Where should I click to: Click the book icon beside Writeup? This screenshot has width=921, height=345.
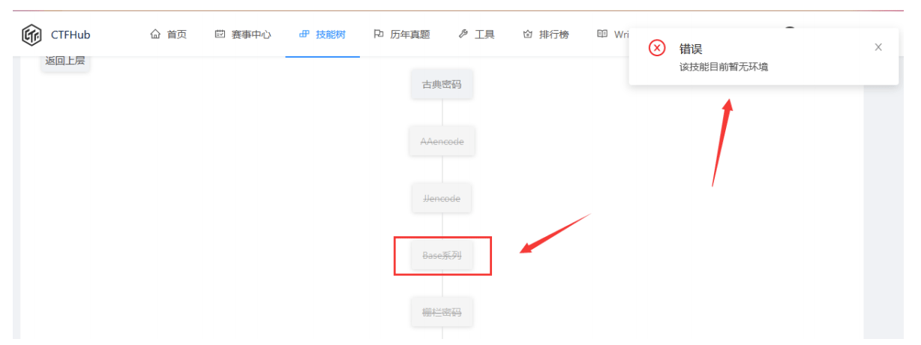[x=602, y=34]
